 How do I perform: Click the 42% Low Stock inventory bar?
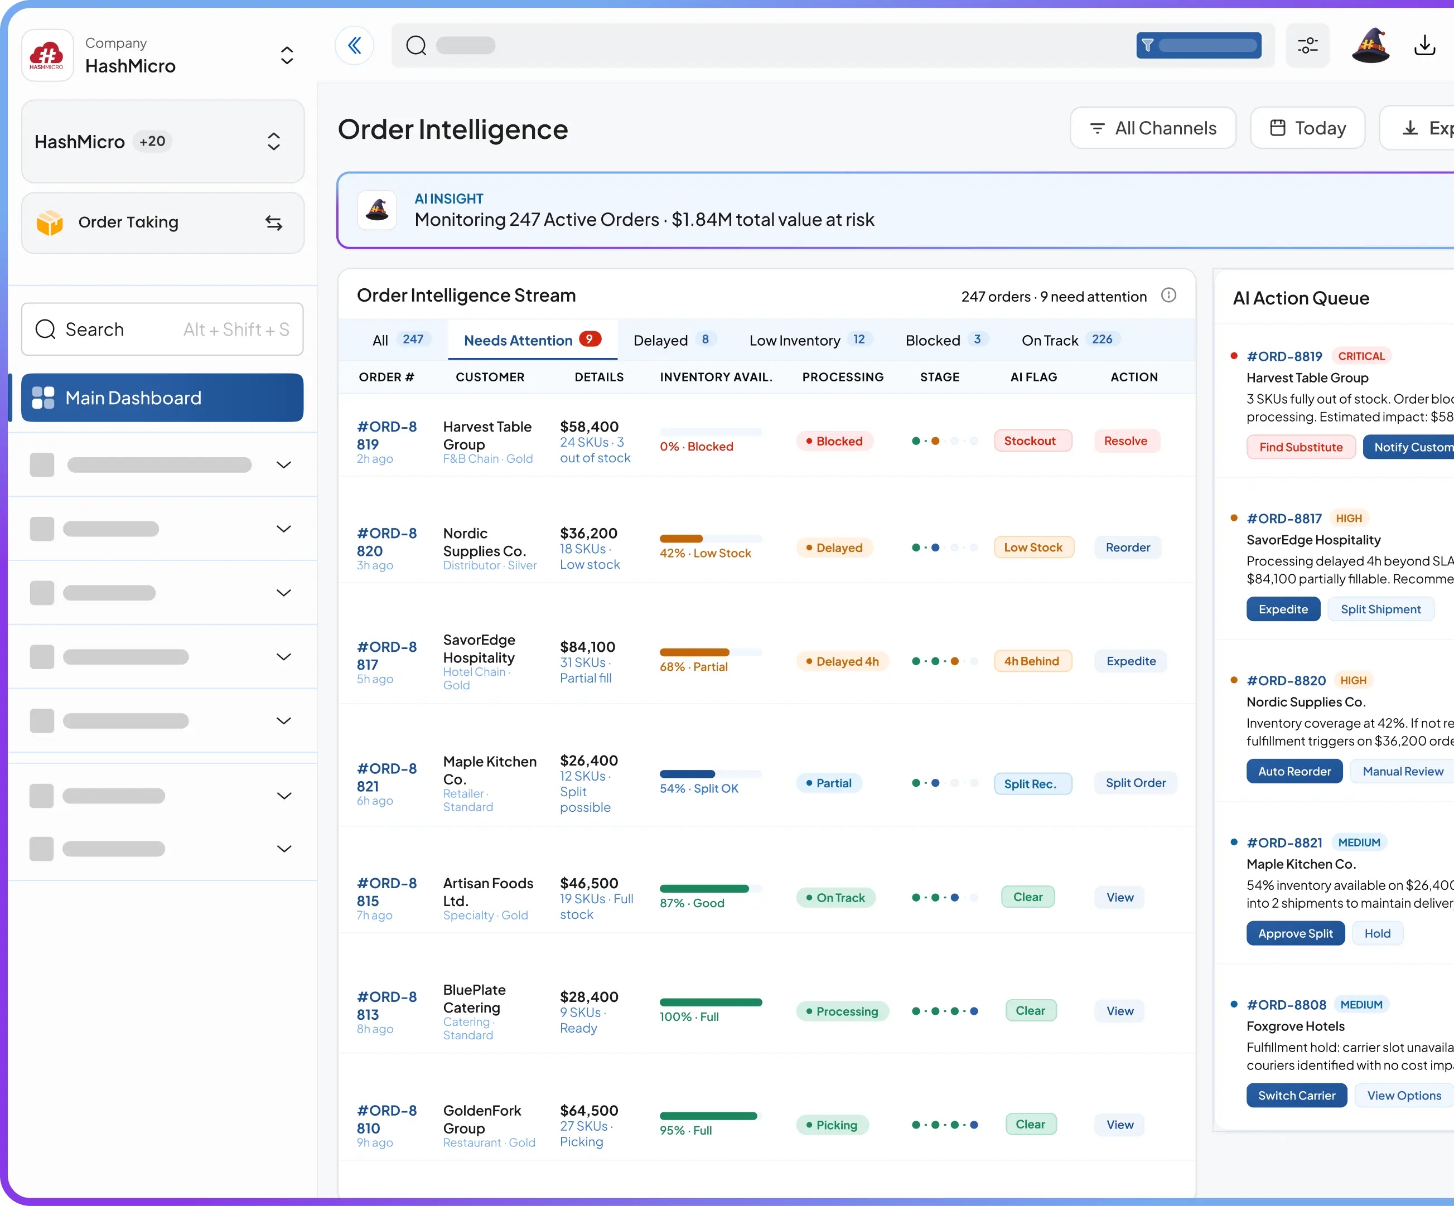(711, 539)
